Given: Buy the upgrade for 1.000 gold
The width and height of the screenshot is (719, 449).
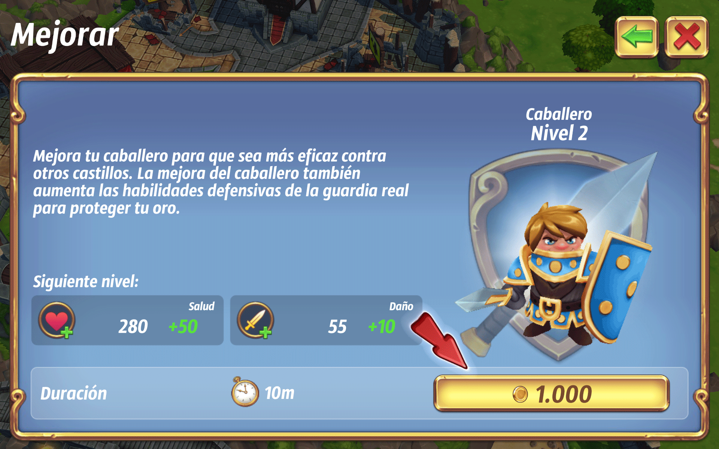Looking at the screenshot, I should pyautogui.click(x=552, y=394).
